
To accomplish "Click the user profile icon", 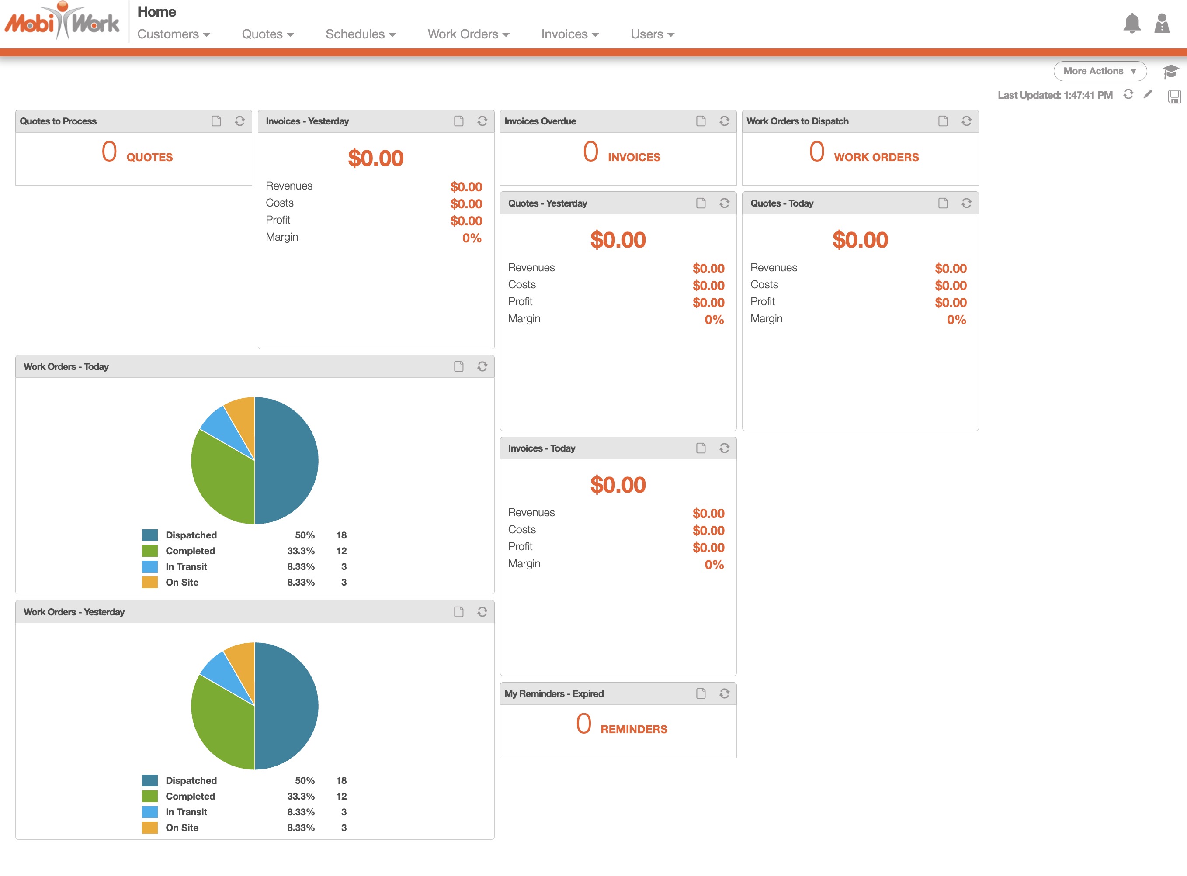I will 1162,23.
